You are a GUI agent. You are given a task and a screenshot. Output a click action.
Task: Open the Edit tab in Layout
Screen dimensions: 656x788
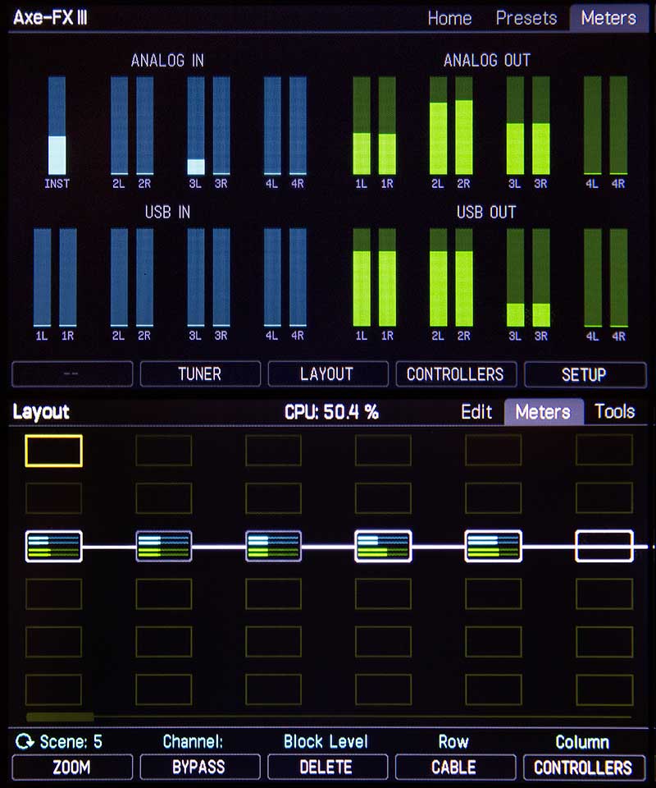tap(476, 411)
